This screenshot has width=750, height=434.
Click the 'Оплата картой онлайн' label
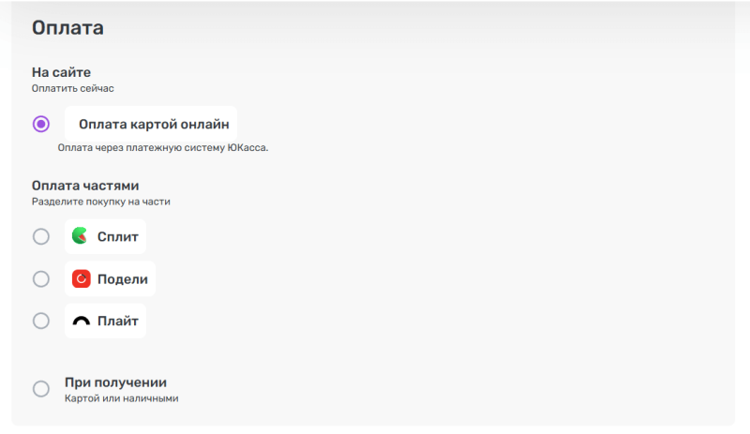coord(154,124)
